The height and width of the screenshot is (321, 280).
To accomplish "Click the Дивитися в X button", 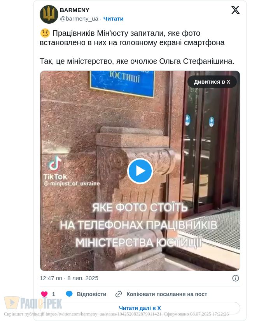I will click(x=212, y=82).
